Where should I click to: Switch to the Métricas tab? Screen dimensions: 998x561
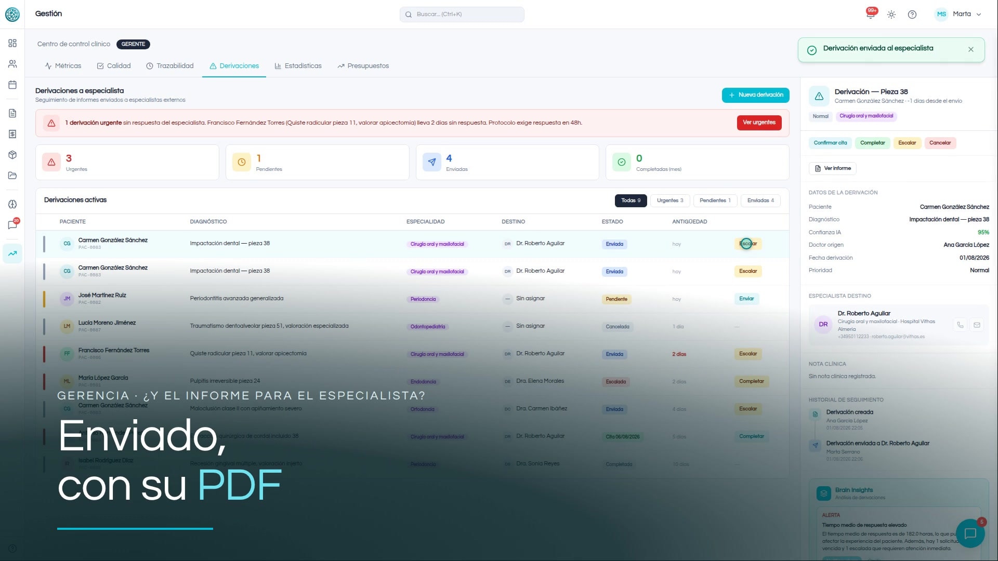coord(63,66)
